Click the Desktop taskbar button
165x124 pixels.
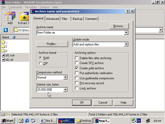click(84, 121)
